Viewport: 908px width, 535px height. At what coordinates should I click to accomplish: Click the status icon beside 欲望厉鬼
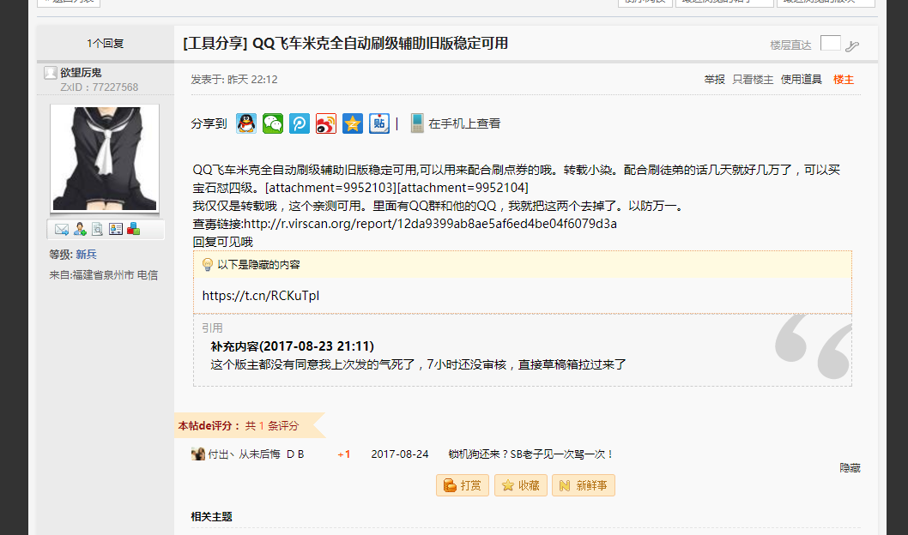pos(51,72)
